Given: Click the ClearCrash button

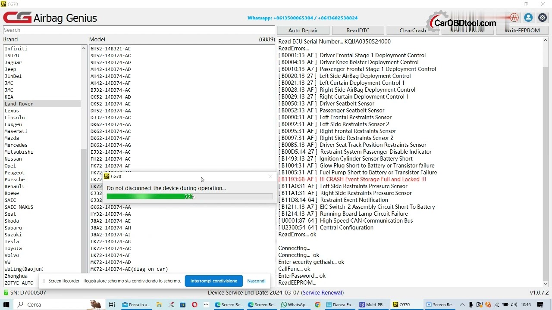Looking at the screenshot, I should [413, 31].
